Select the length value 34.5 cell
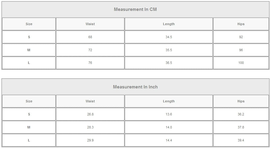271x149 pixels. [169, 37]
